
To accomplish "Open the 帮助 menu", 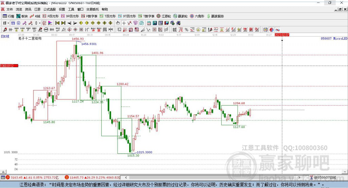I will [x=105, y=9].
